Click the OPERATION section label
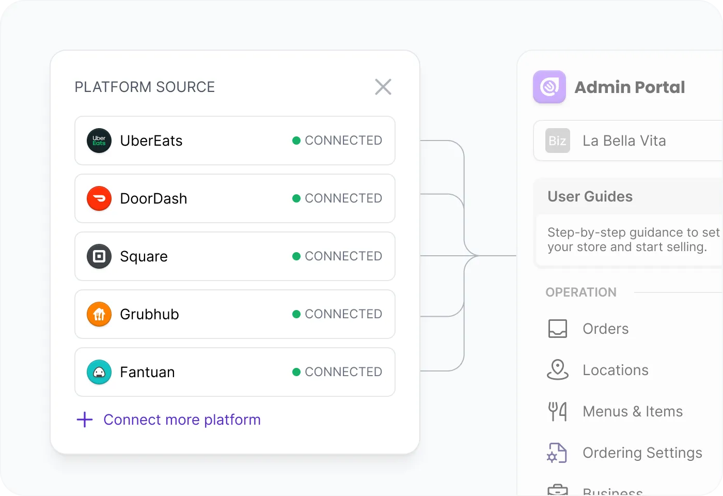The width and height of the screenshot is (723, 496). coord(581,292)
